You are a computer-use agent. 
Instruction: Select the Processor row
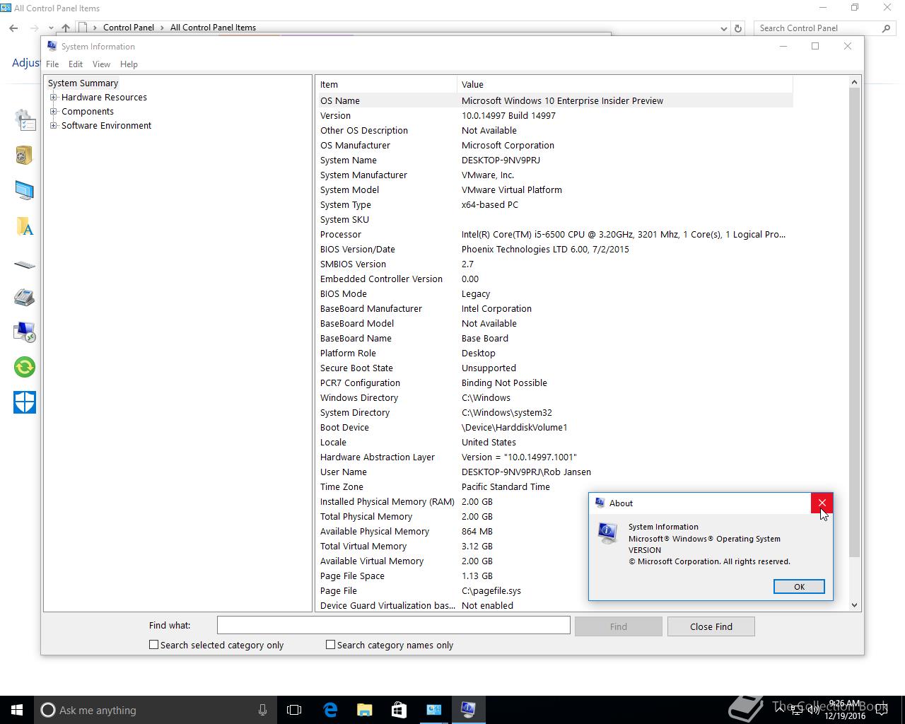(555, 234)
